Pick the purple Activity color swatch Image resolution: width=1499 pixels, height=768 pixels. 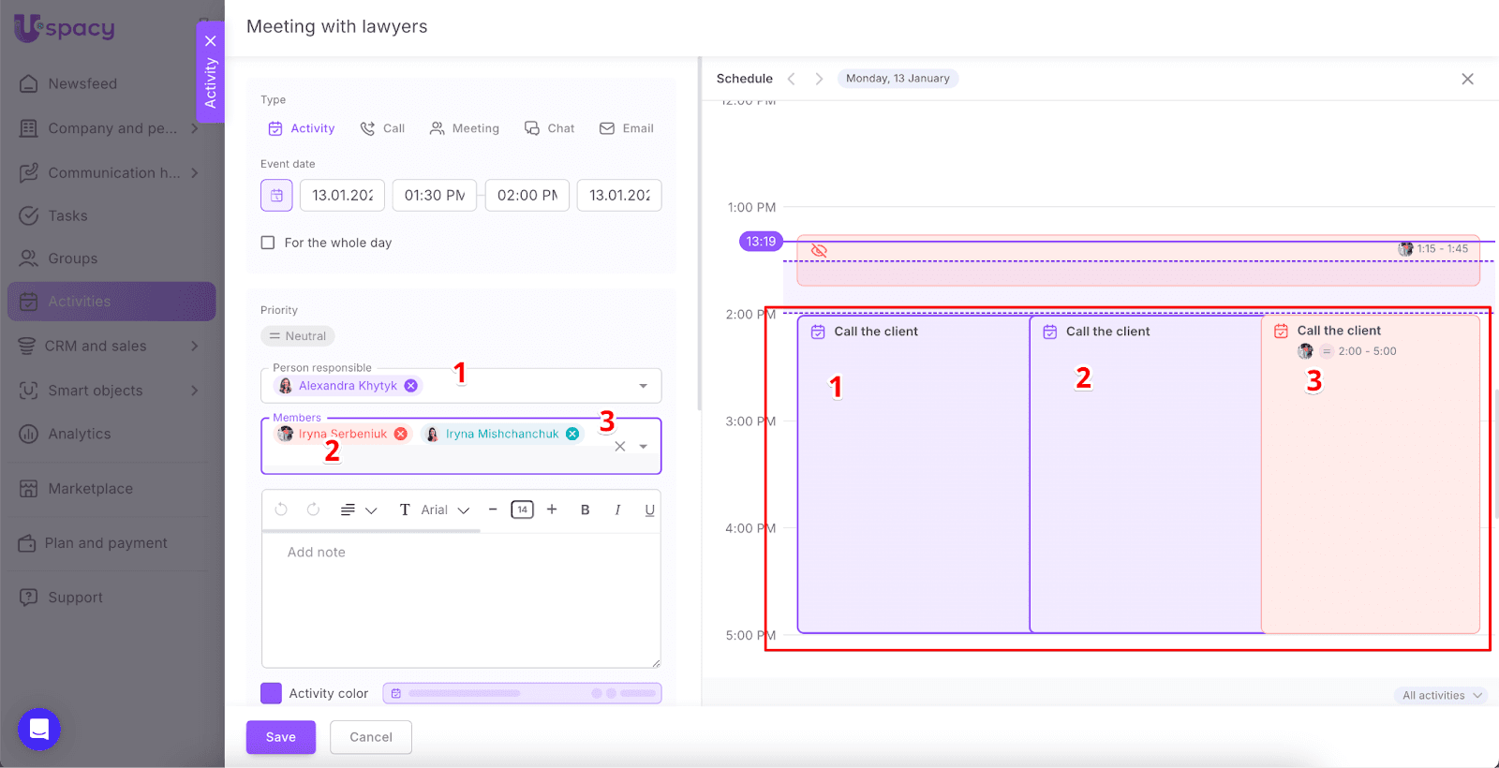click(271, 693)
